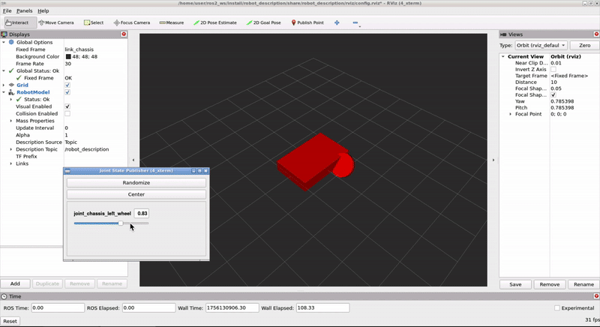The width and height of the screenshot is (600, 327).
Task: Click the Views panel Remove button
Action: [550, 284]
